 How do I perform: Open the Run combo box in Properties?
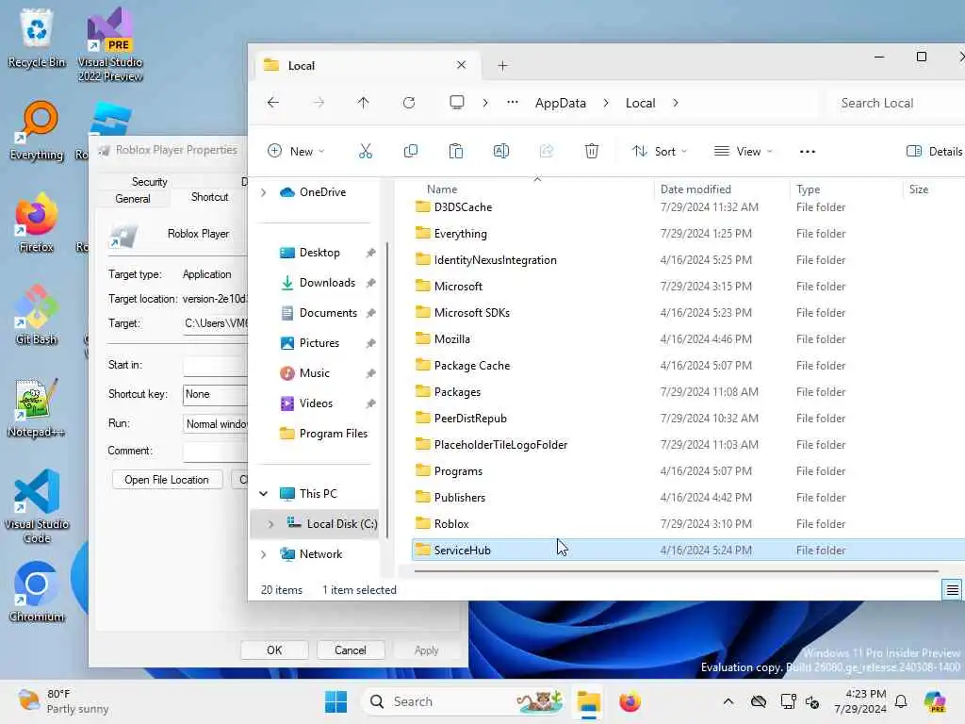[x=216, y=423]
